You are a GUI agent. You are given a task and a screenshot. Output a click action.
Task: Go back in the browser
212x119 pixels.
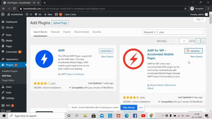click(4, 9)
